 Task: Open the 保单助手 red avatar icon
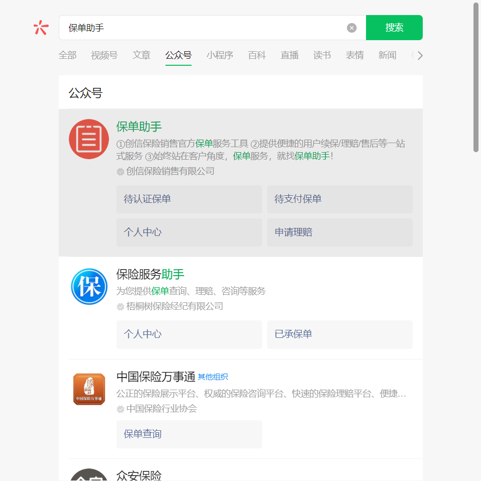pyautogui.click(x=89, y=139)
